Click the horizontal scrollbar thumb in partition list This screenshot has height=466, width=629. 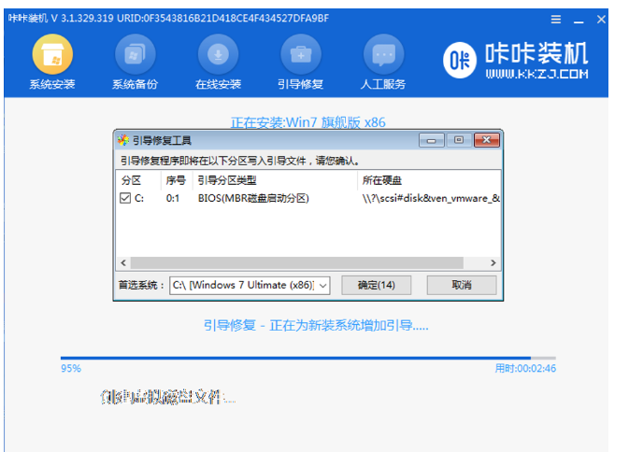click(x=297, y=262)
